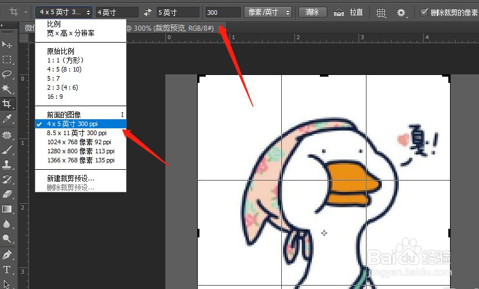
Task: Click the crop center point marker
Action: [324, 233]
